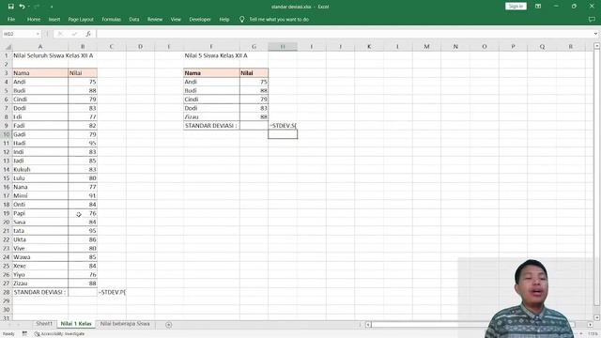Click the 'Nama' header in column A
Viewport: 601px width, 338px height.
coord(40,73)
